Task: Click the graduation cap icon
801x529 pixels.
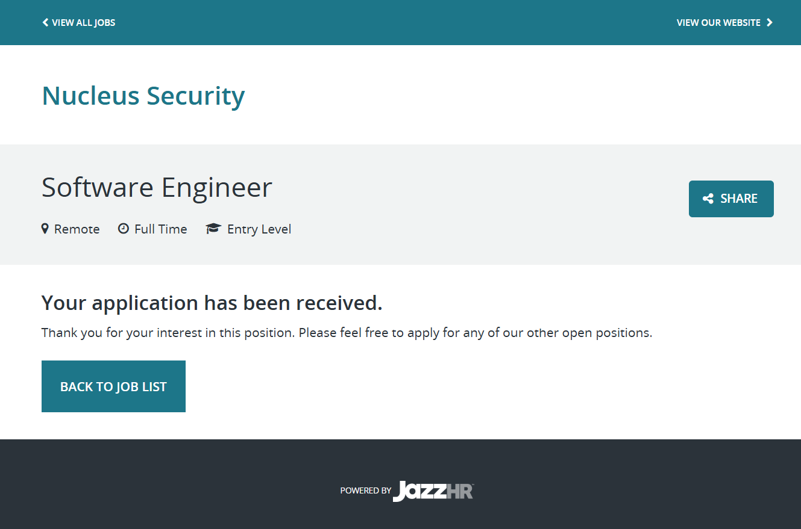Action: [x=213, y=229]
